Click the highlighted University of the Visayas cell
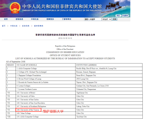This screenshot has height=119, width=149. 28,110
